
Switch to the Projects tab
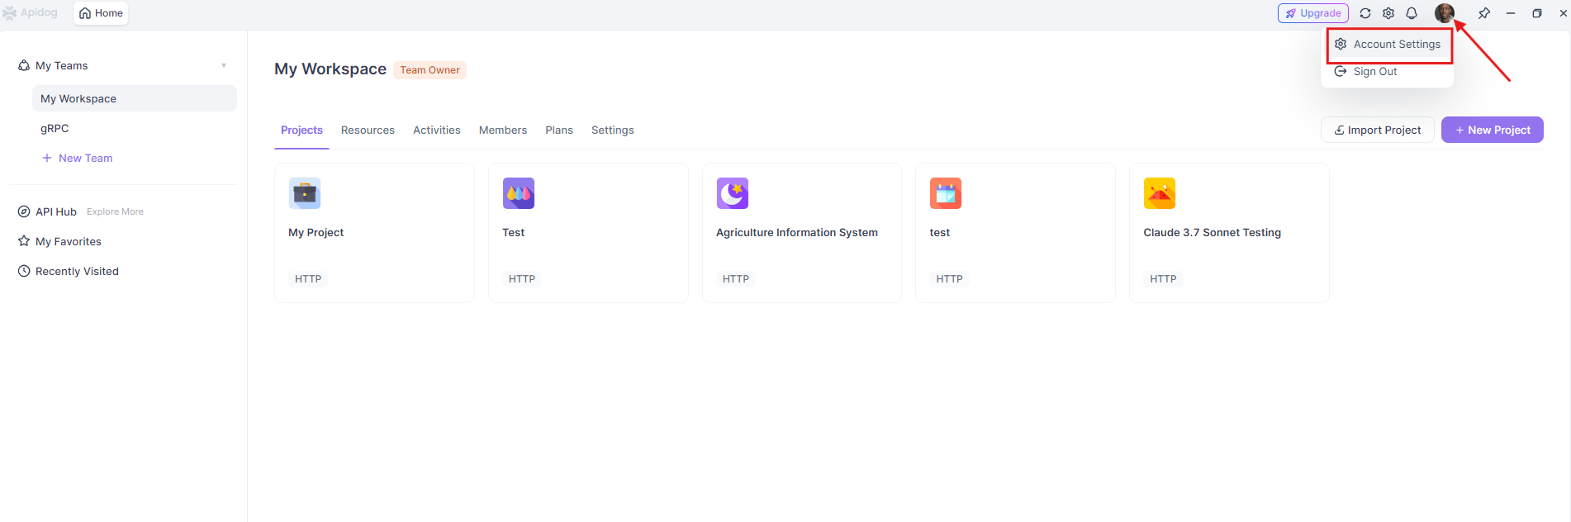[301, 130]
